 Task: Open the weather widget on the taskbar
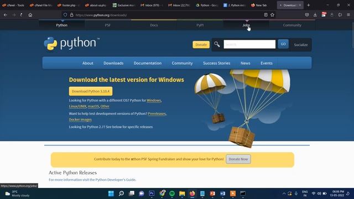(17, 193)
